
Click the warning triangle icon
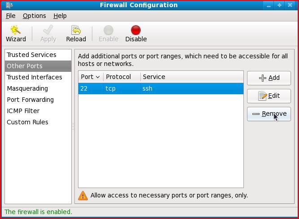click(83, 196)
